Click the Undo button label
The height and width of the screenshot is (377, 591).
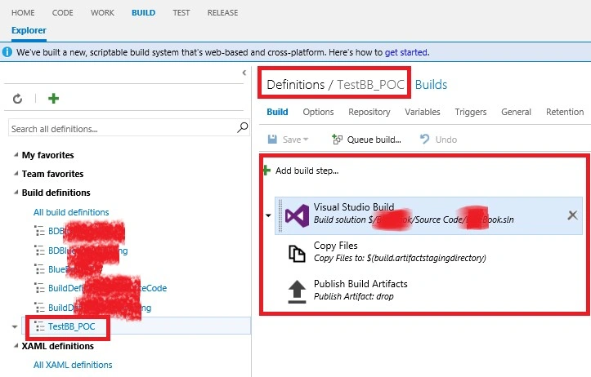coord(445,140)
